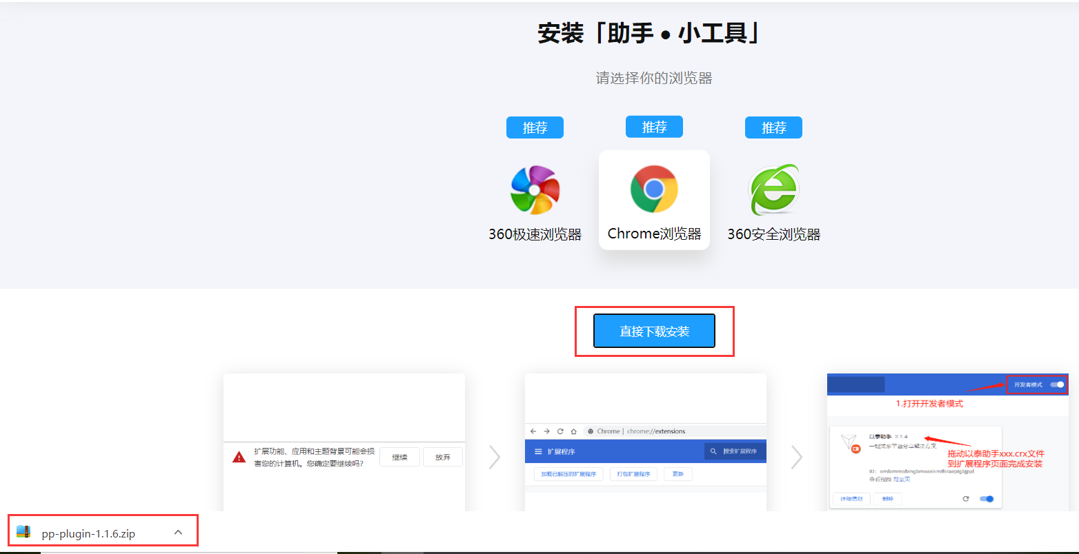Viewport: 1079px width, 554px height.
Task: Click the pp-plugin-1.1.6.zip file name
Action: coord(88,533)
